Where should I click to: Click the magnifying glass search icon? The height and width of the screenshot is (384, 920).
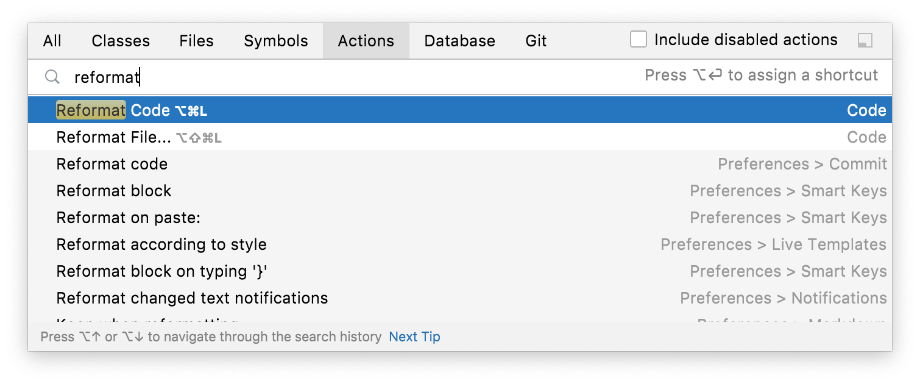click(52, 76)
